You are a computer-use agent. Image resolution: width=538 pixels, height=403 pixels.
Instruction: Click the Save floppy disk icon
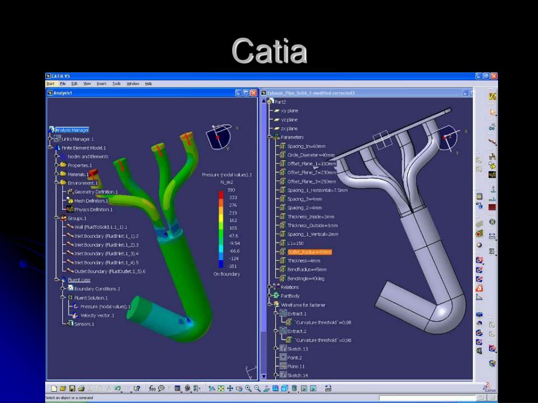tap(73, 388)
